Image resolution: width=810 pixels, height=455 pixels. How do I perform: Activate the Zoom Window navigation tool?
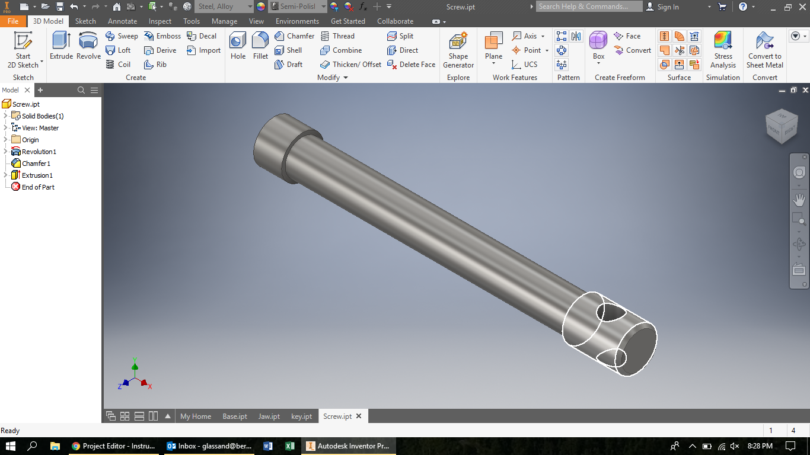799,219
